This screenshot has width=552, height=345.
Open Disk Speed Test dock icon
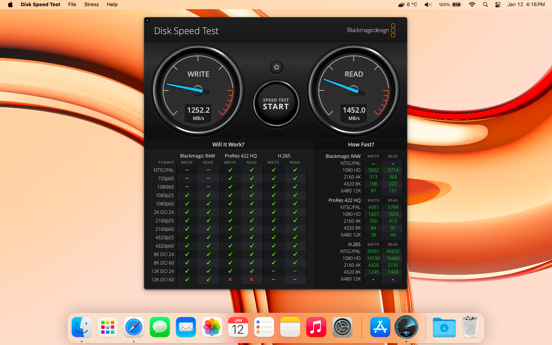(x=406, y=327)
